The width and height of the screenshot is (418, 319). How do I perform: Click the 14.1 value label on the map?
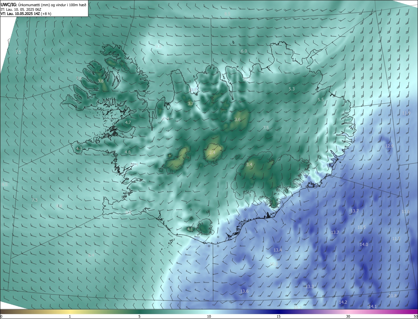pos(373,307)
